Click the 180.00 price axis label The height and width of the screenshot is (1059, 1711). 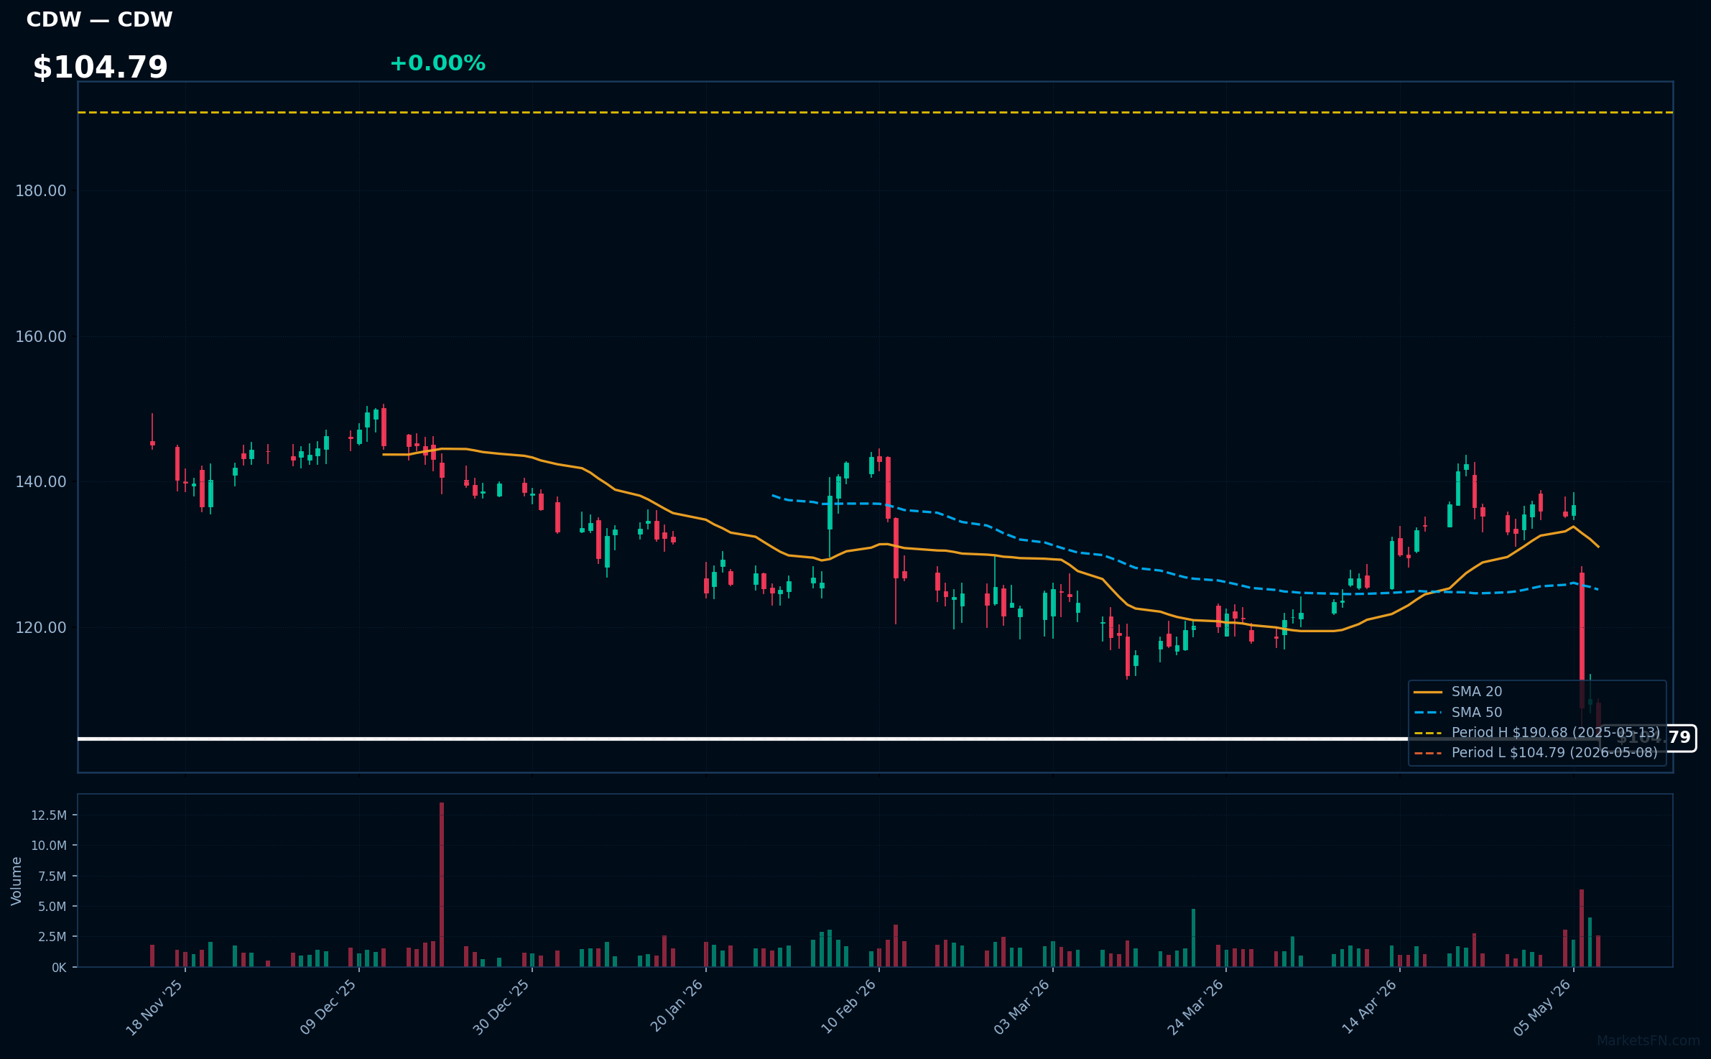pos(41,191)
